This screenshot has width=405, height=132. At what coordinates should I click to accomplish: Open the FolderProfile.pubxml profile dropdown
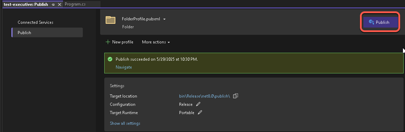point(165,19)
